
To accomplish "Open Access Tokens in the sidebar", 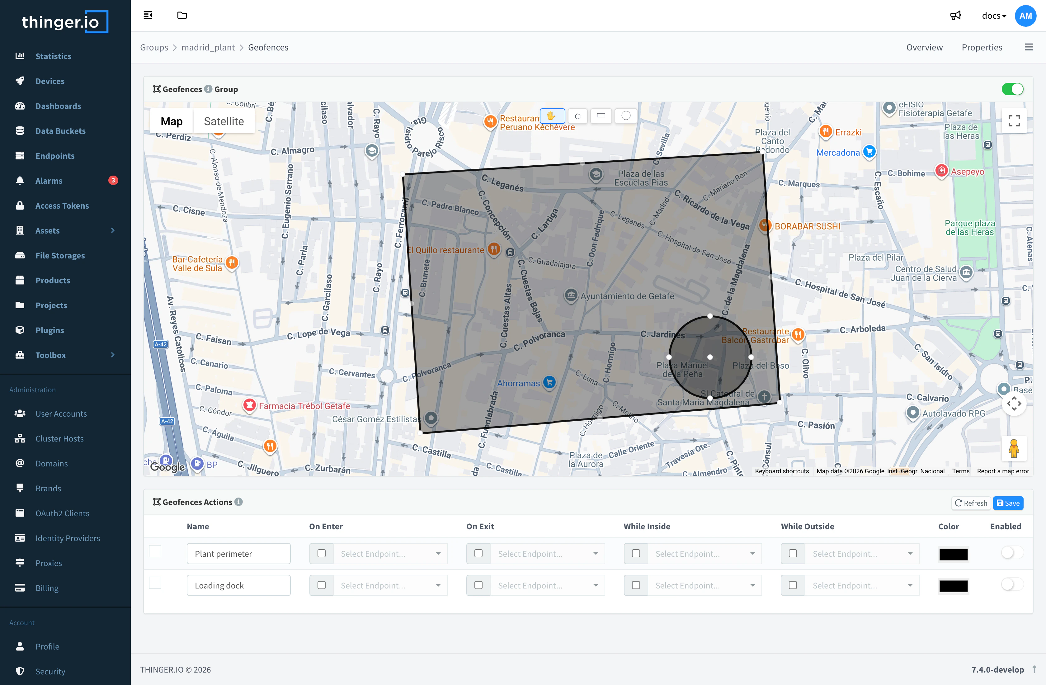I will 62,205.
